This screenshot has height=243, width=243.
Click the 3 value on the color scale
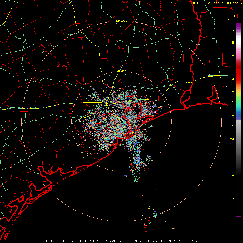(x=233, y=78)
